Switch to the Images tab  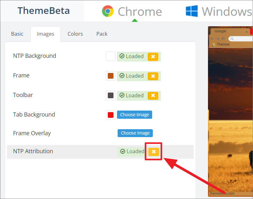(46, 34)
